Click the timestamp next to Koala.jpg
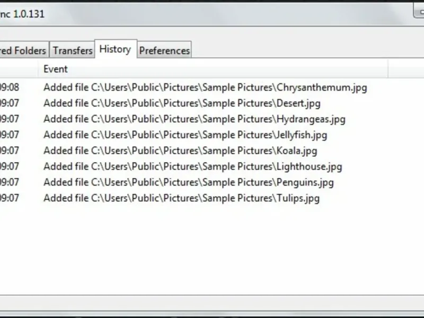The height and width of the screenshot is (318, 424). click(10, 151)
